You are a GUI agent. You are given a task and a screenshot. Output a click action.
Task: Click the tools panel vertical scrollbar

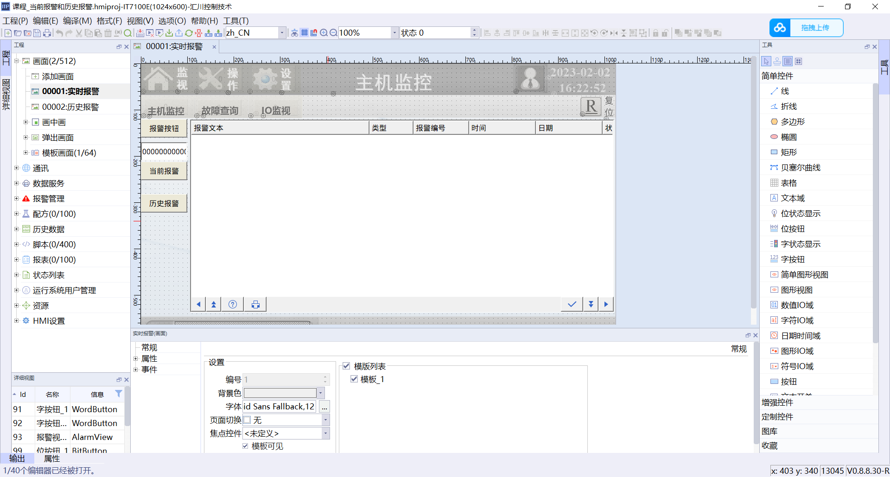[875, 213]
